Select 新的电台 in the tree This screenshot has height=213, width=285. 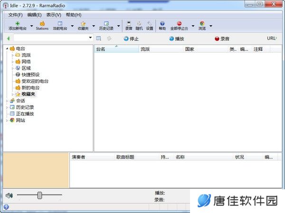coord(30,88)
